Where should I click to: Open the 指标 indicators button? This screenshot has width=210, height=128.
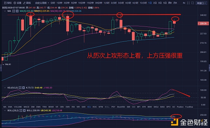tap(8, 3)
